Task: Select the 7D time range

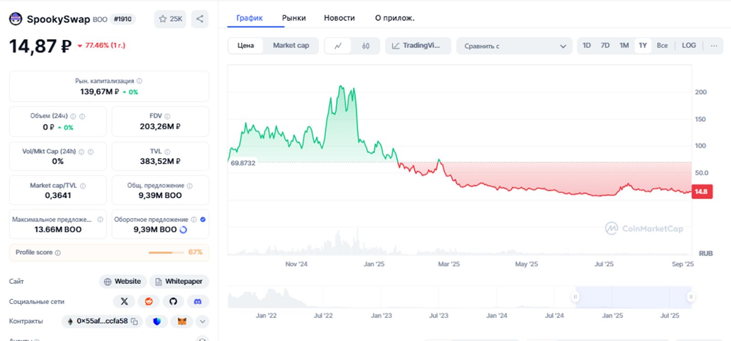Action: point(605,46)
